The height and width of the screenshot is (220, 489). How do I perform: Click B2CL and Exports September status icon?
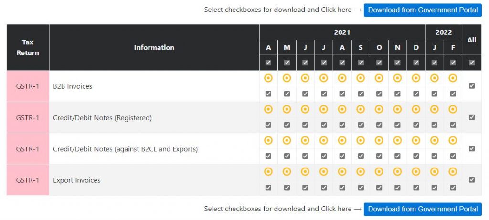[x=361, y=140]
